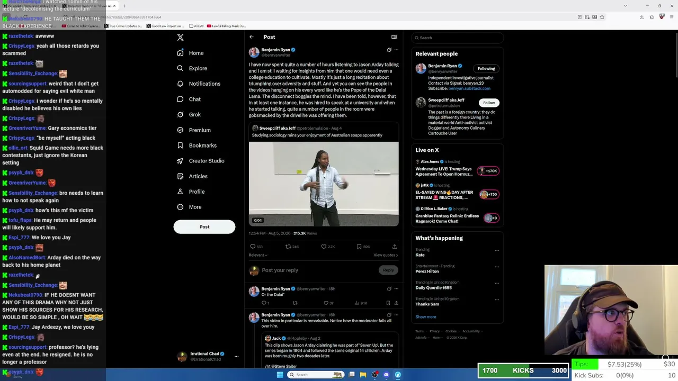Open reader view icon at top of post

coord(394,37)
